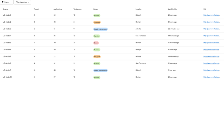Click the Servers column header

5,9
